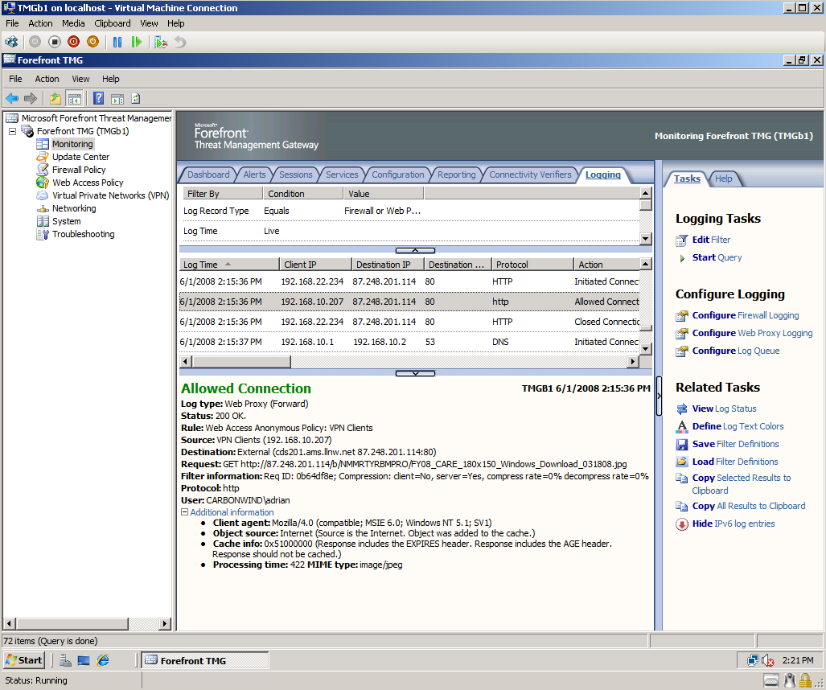Collapse the log details pane with the down chevron

(415, 373)
